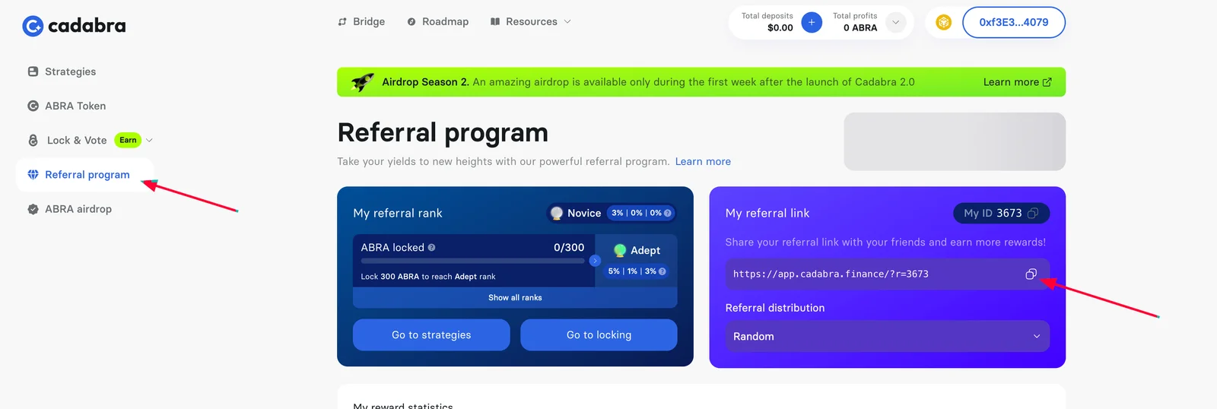This screenshot has width=1217, height=409.
Task: Click the rocket icon in airdrop banner
Action: tap(362, 81)
